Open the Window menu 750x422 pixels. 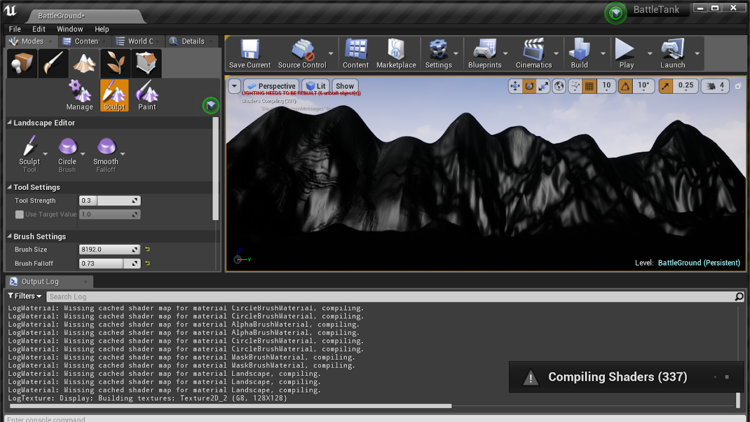click(70, 29)
